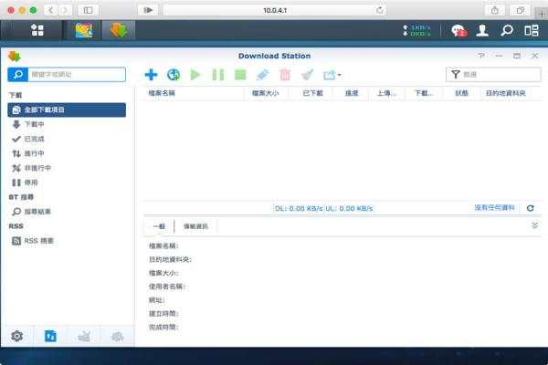The height and width of the screenshot is (365, 548).
Task: Go back in Safari
Action: (x=50, y=10)
